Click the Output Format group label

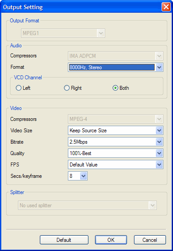coord(25,21)
